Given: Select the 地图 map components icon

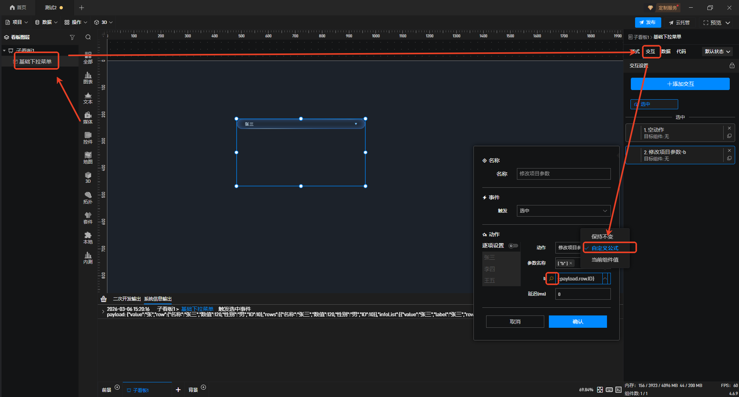Looking at the screenshot, I should (x=88, y=158).
